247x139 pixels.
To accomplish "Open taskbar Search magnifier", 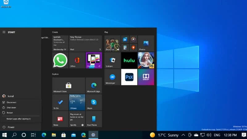I will pyautogui.click(x=14, y=135).
